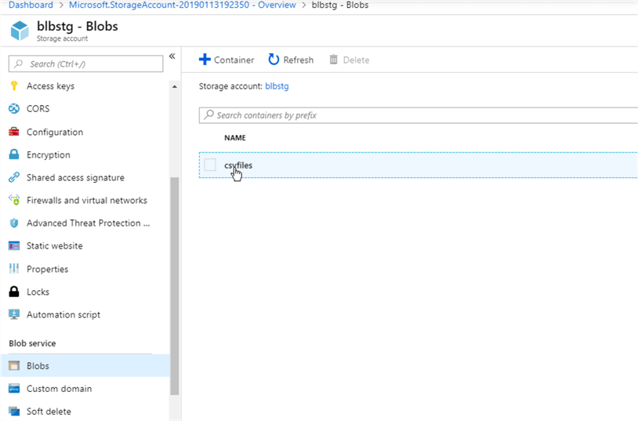Open Firewalls and virtual networks
Image resolution: width=638 pixels, height=421 pixels.
click(87, 201)
